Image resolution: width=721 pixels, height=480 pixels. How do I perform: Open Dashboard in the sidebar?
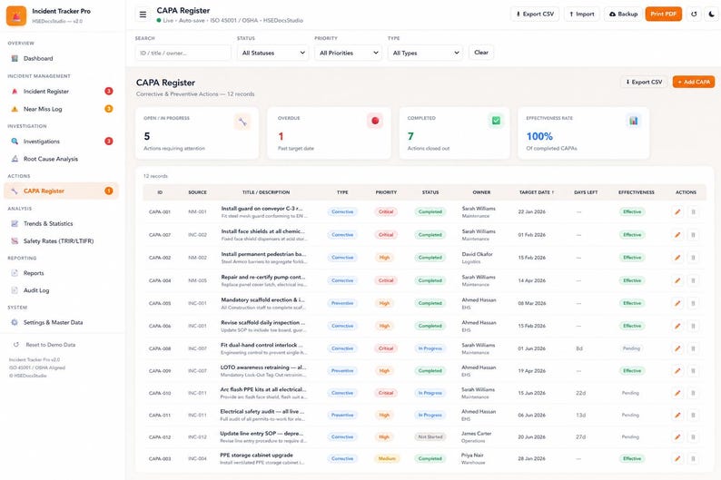coord(61,58)
